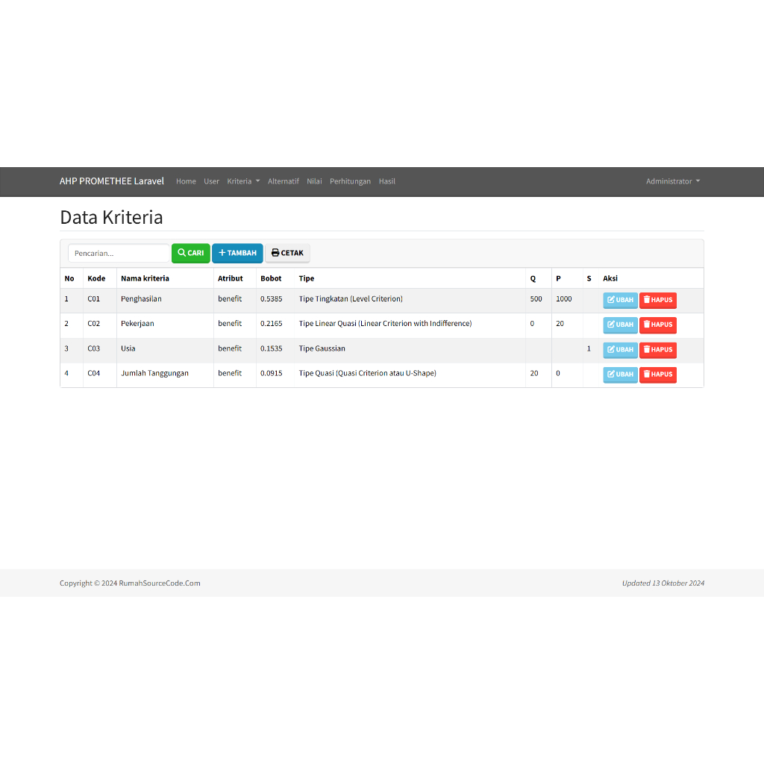This screenshot has height=764, width=764.
Task: Select the code cell C02
Action: point(93,324)
